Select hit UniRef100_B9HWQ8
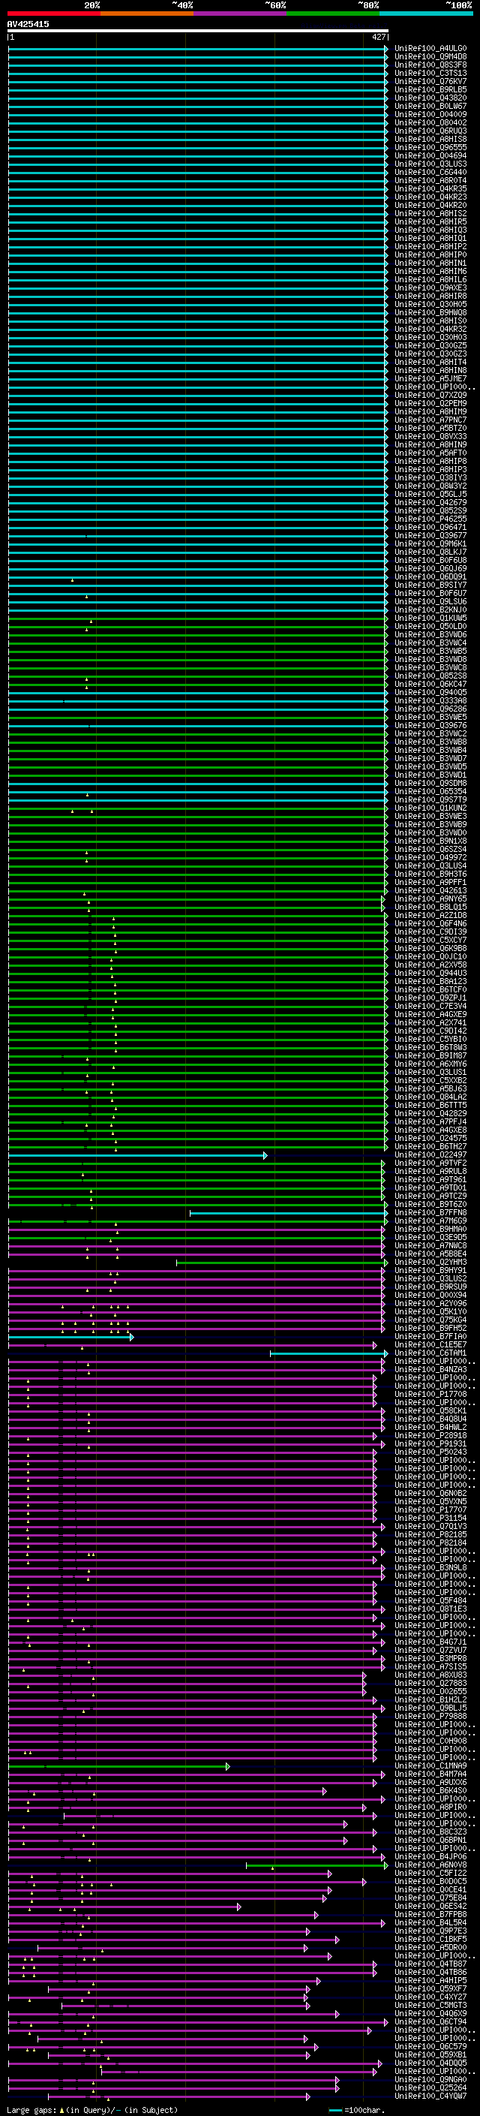The height and width of the screenshot is (2116, 480). pyautogui.click(x=430, y=312)
